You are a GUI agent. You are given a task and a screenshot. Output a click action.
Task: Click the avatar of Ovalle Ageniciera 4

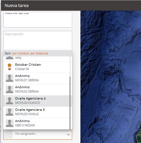10,101
